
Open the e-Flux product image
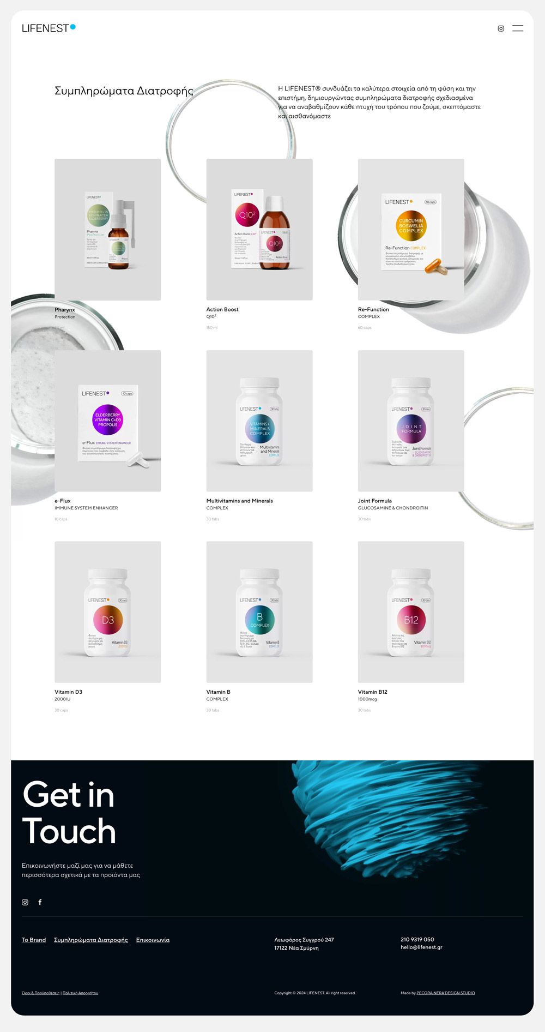[x=108, y=421]
